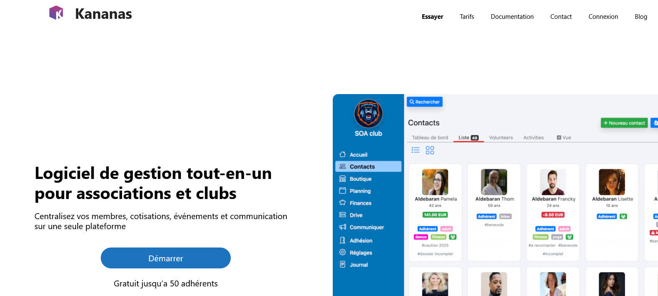The width and height of the screenshot is (658, 296).
Task: Open Planning via its calendar icon
Action: click(x=342, y=191)
